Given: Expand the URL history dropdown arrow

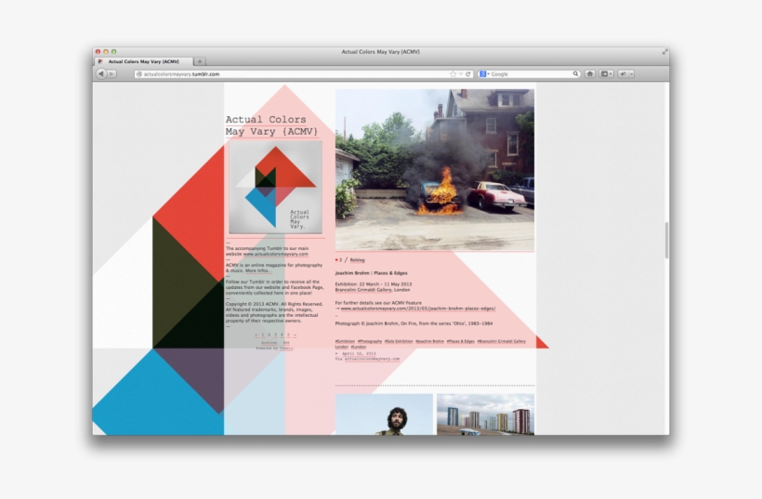Looking at the screenshot, I should (x=461, y=73).
